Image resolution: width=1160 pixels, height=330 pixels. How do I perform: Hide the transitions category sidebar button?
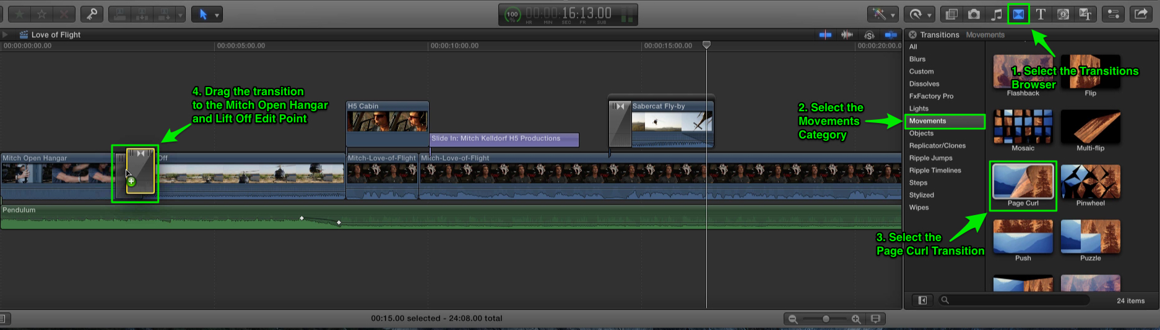(922, 300)
